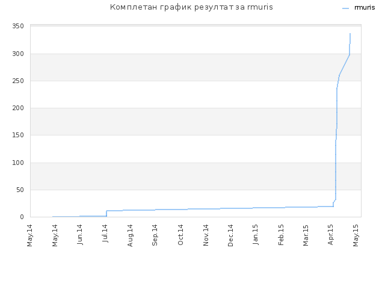The width and height of the screenshot is (385, 289).
Task: Click the Jul.14 x-axis label
Action: pyautogui.click(x=105, y=233)
